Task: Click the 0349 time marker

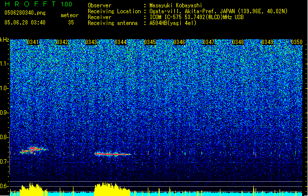Action: 267,42
